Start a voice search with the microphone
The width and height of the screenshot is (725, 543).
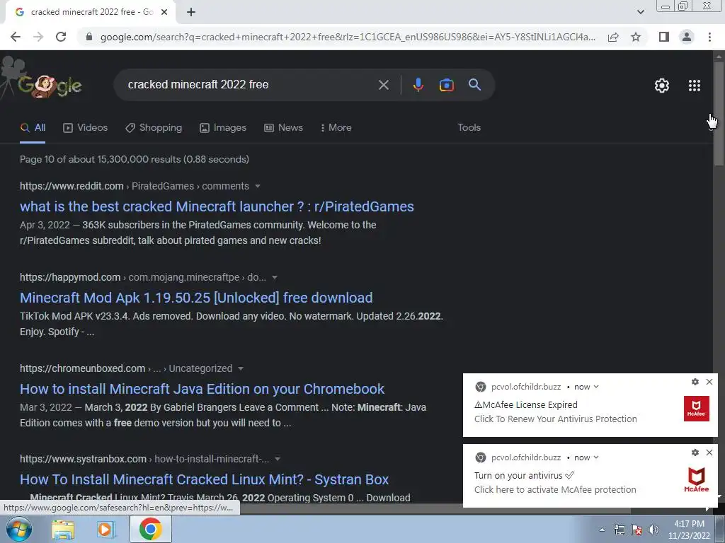[418, 85]
